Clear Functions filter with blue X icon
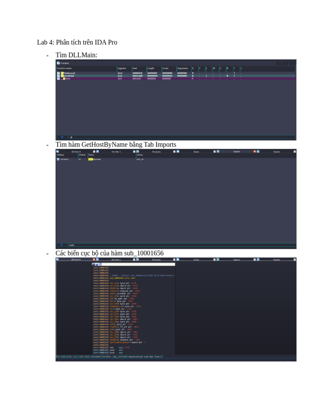Image resolution: width=315 pixels, height=420 pixels. click(62, 137)
